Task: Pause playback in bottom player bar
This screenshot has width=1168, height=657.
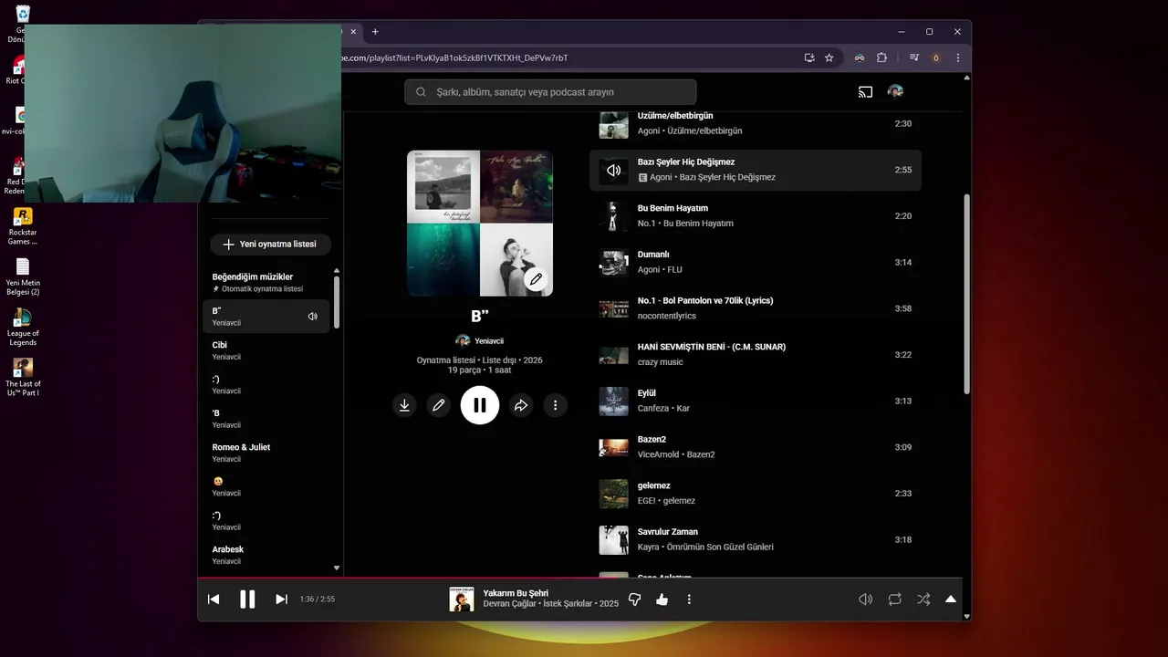Action: (247, 600)
